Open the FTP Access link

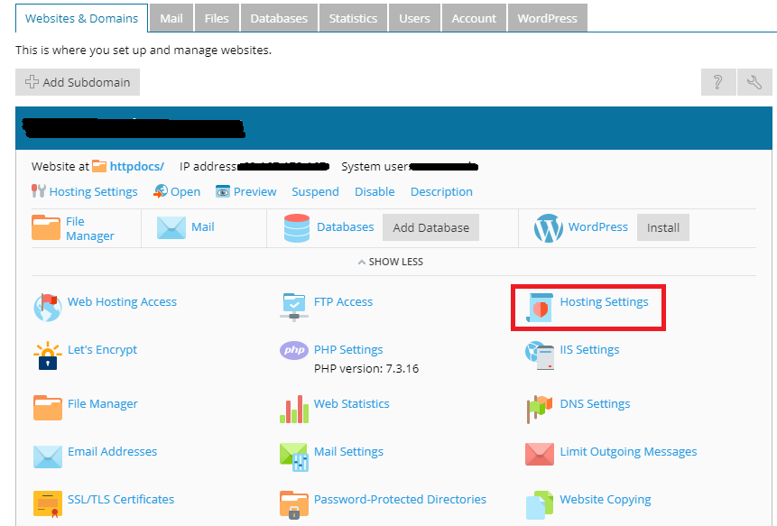tap(343, 301)
